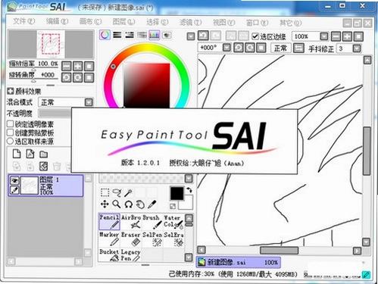Image resolution: width=378 pixels, height=284 pixels.
Task: Select the 选区取样来源 radio option
Action: 10,141
